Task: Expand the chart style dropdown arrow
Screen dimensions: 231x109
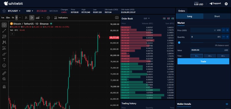Action: [x=42, y=18]
